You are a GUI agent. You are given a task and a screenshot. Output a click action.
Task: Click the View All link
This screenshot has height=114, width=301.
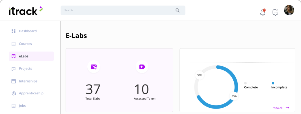pyautogui.click(x=278, y=108)
